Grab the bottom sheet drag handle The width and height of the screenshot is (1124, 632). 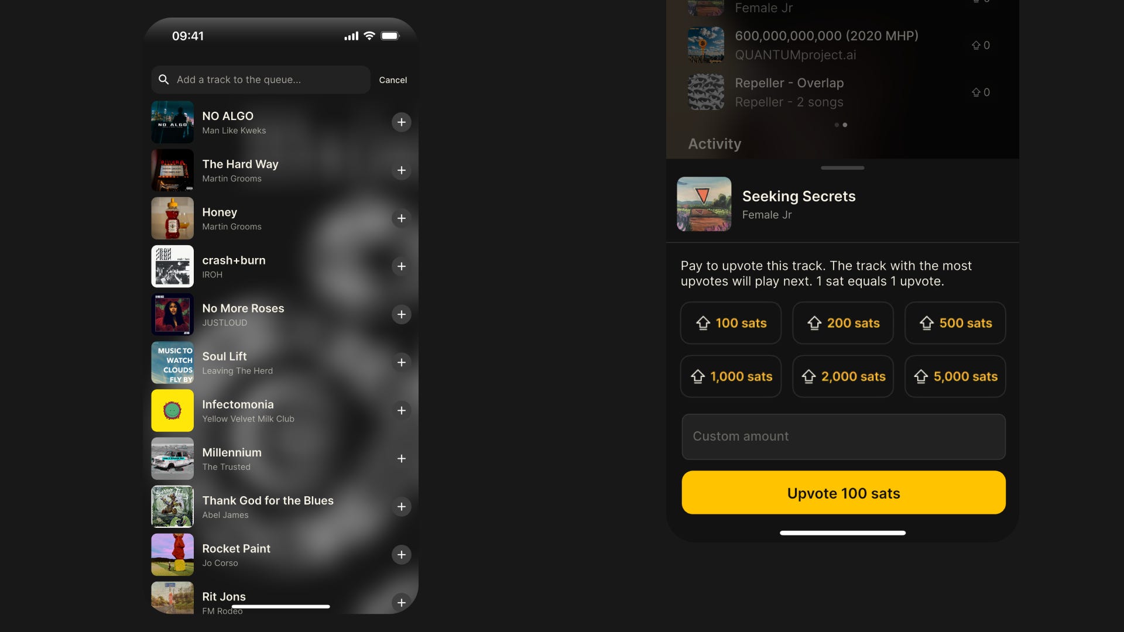point(842,168)
